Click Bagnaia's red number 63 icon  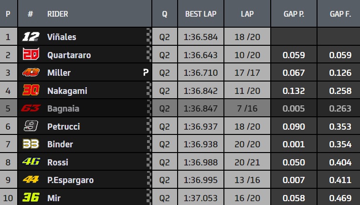[x=30, y=108]
